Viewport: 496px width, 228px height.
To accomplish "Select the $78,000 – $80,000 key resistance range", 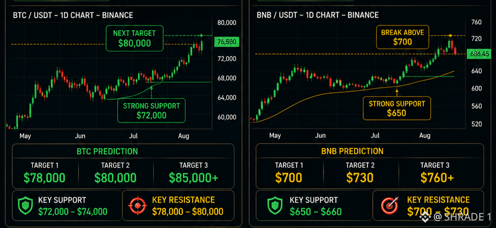I will coord(188,212).
